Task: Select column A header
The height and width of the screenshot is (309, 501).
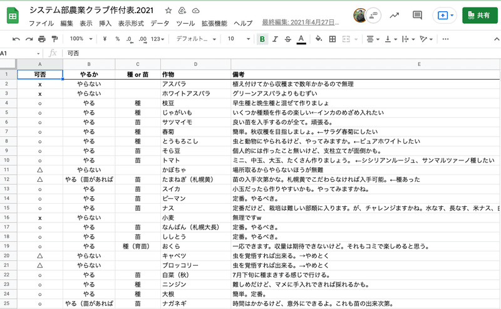Action: [40, 65]
